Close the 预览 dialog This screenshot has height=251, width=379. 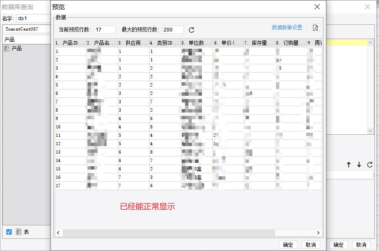317,7
